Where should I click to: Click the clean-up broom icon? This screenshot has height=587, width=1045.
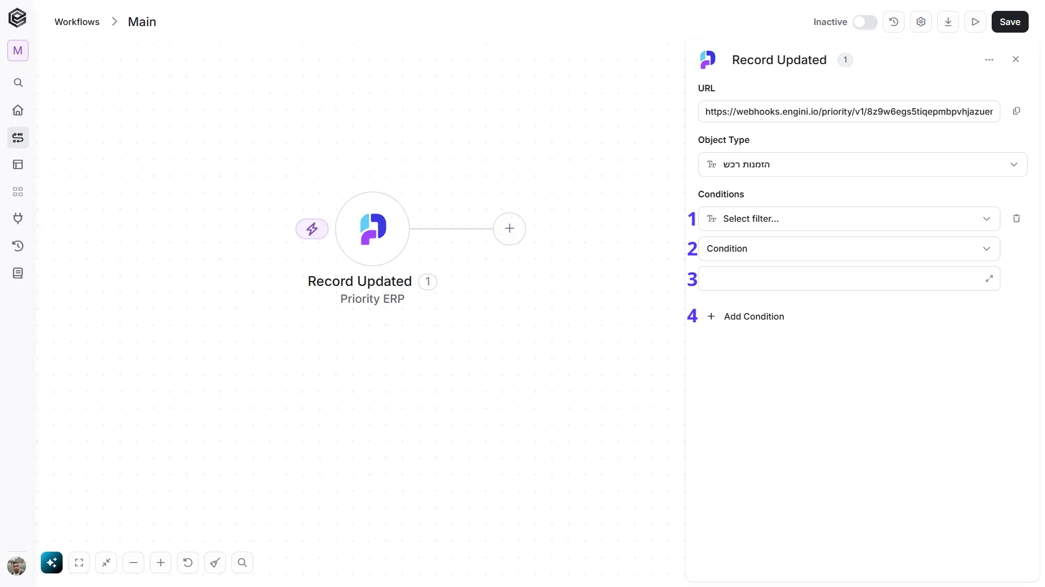pyautogui.click(x=215, y=563)
